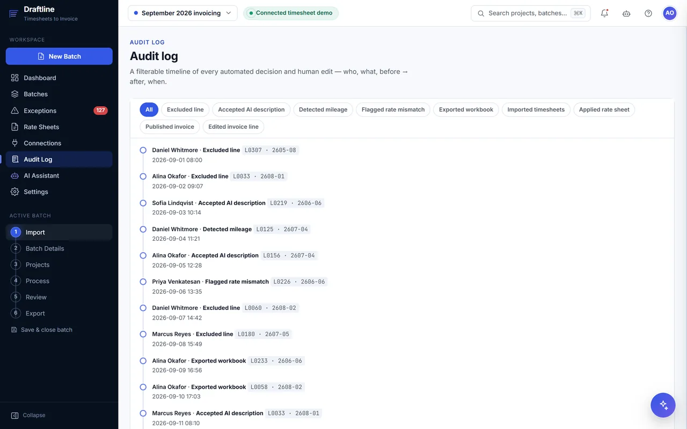Click the L0226 · 2606-06 tag
The width and height of the screenshot is (687, 429).
pos(299,282)
